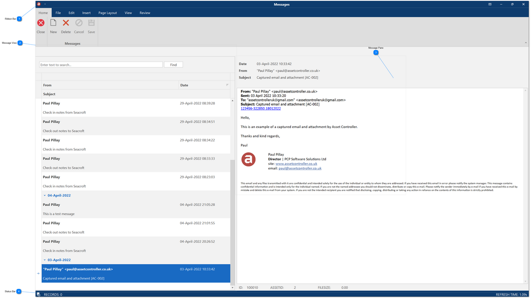Screen dimensions: 532x299
Task: Click message pane scrollbar down arrow
Action: 525,281
